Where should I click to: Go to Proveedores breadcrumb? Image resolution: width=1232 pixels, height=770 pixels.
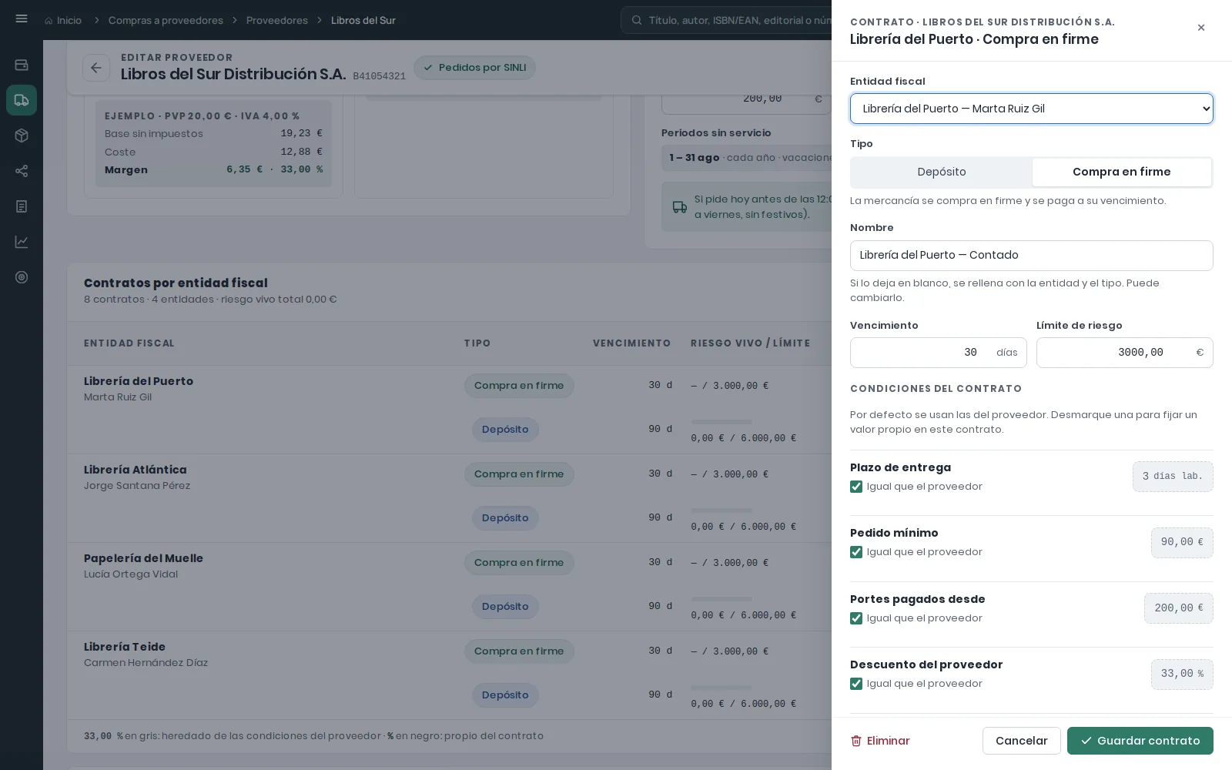point(277,21)
